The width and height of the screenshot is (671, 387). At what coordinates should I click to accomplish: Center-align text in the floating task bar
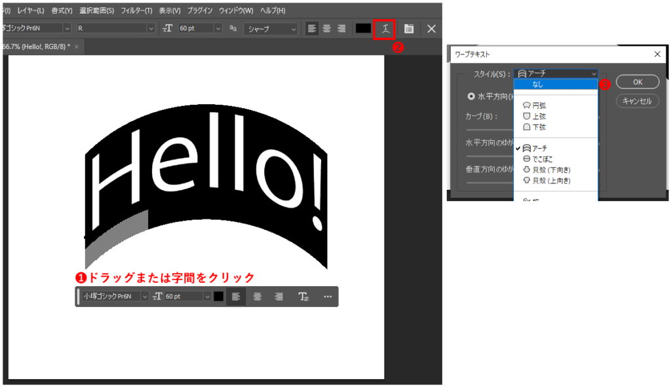pyautogui.click(x=257, y=297)
